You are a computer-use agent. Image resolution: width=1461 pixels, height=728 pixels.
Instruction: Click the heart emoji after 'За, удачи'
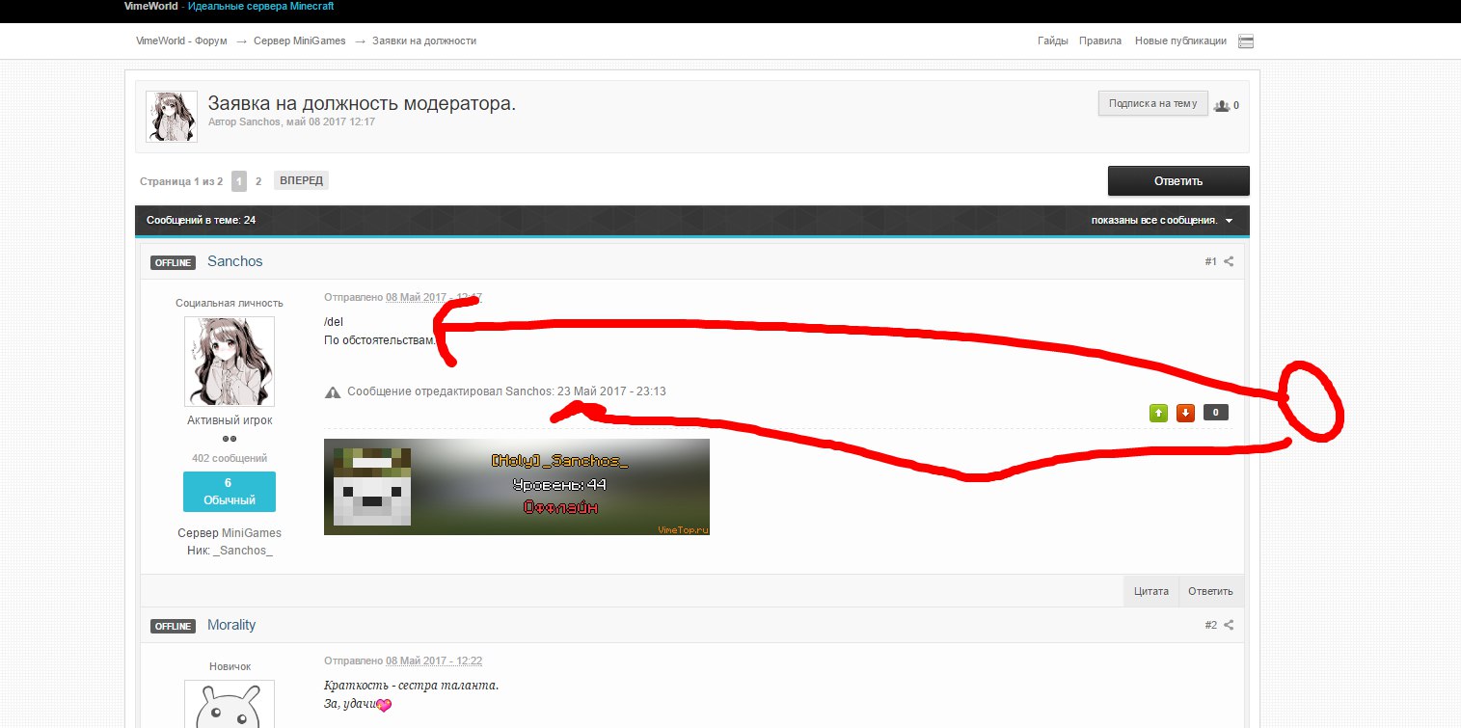(x=384, y=706)
